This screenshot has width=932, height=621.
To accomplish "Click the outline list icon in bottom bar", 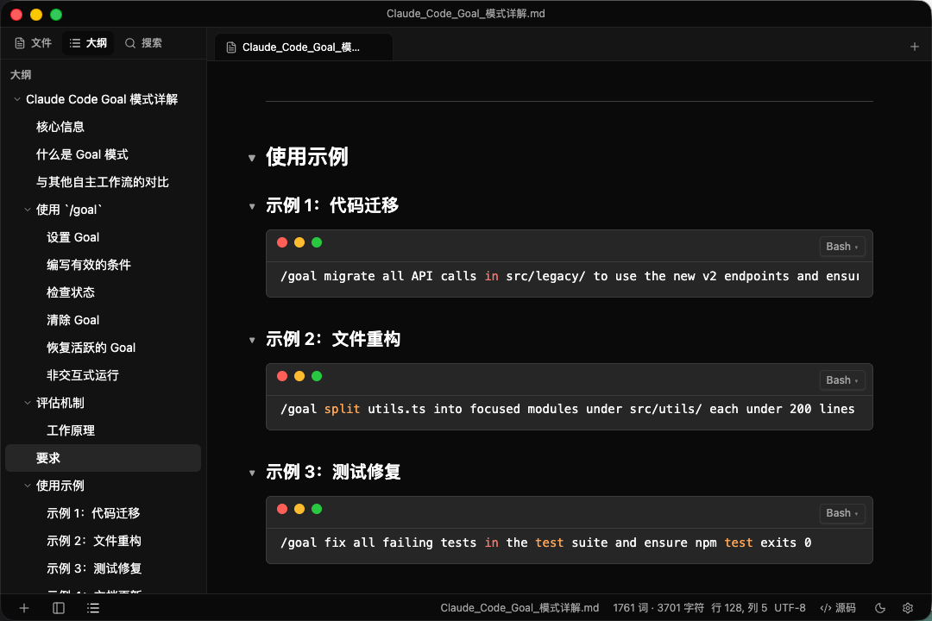I will [92, 608].
